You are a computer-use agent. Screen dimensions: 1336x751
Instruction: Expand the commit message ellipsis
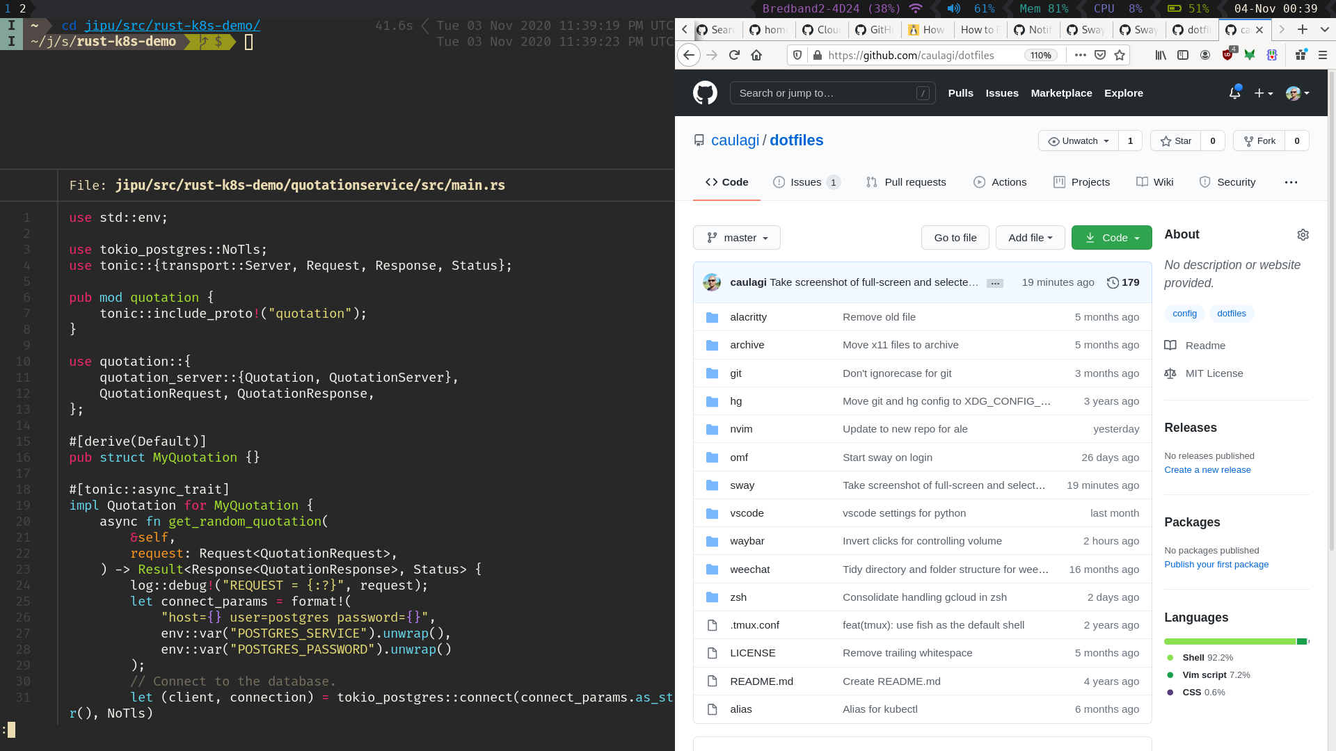[995, 283]
